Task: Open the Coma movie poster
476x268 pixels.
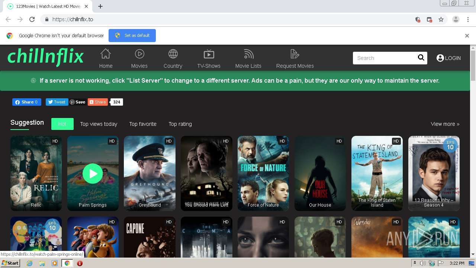Action: [x=206, y=237]
